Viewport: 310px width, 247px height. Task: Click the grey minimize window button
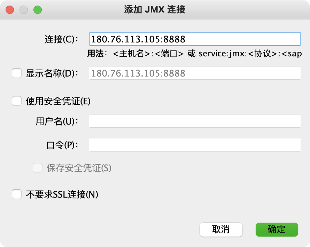coord(24,10)
